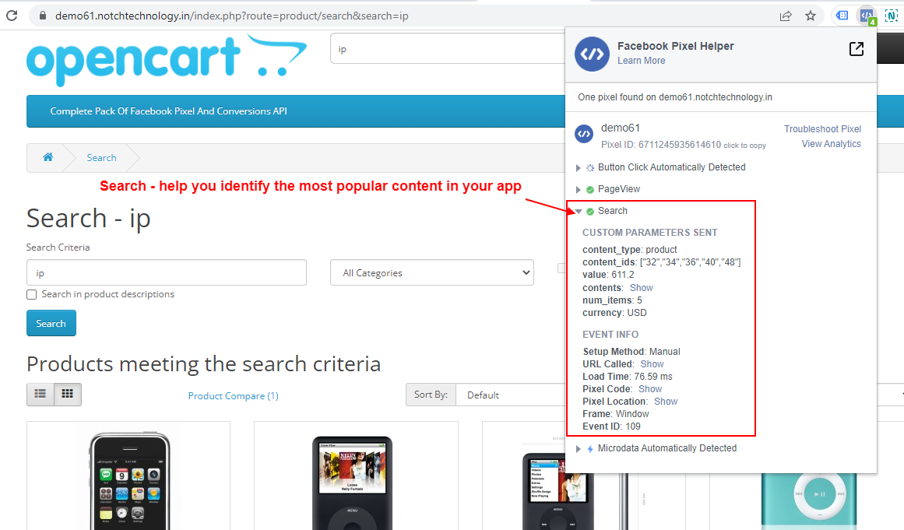The image size is (904, 530).
Task: Open the blue extension icon left of Pixel Helper
Action: (x=842, y=16)
